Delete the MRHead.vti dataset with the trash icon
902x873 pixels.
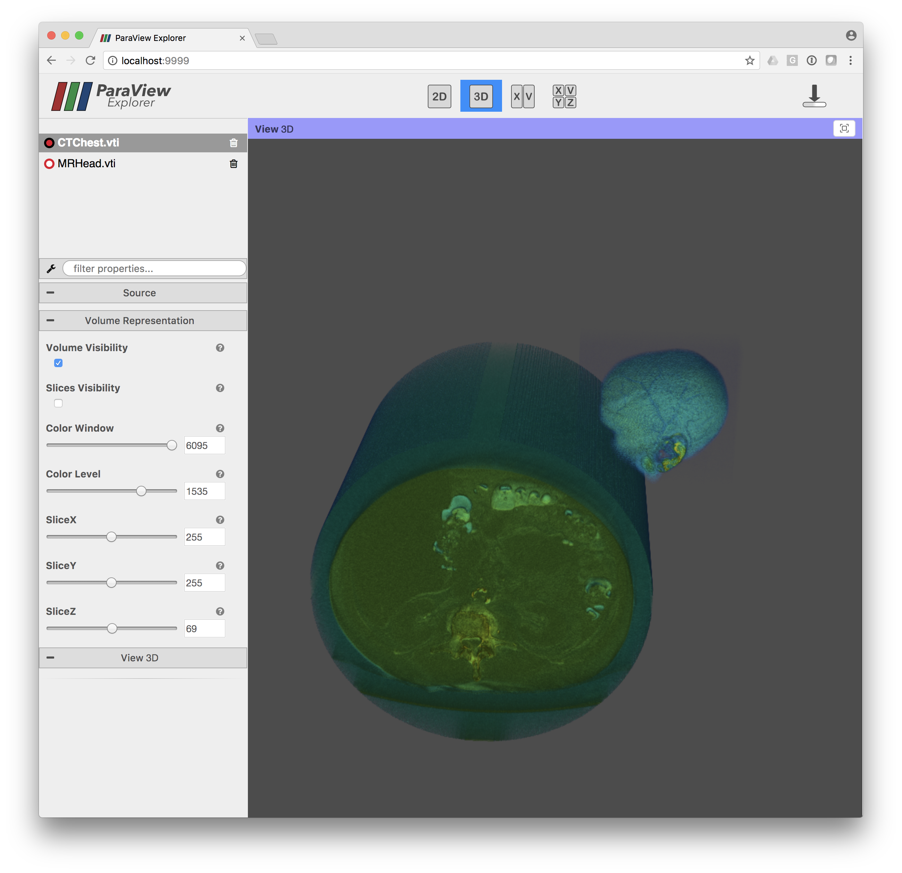pos(233,164)
